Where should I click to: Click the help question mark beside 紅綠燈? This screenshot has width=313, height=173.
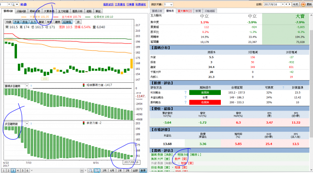[74, 22]
